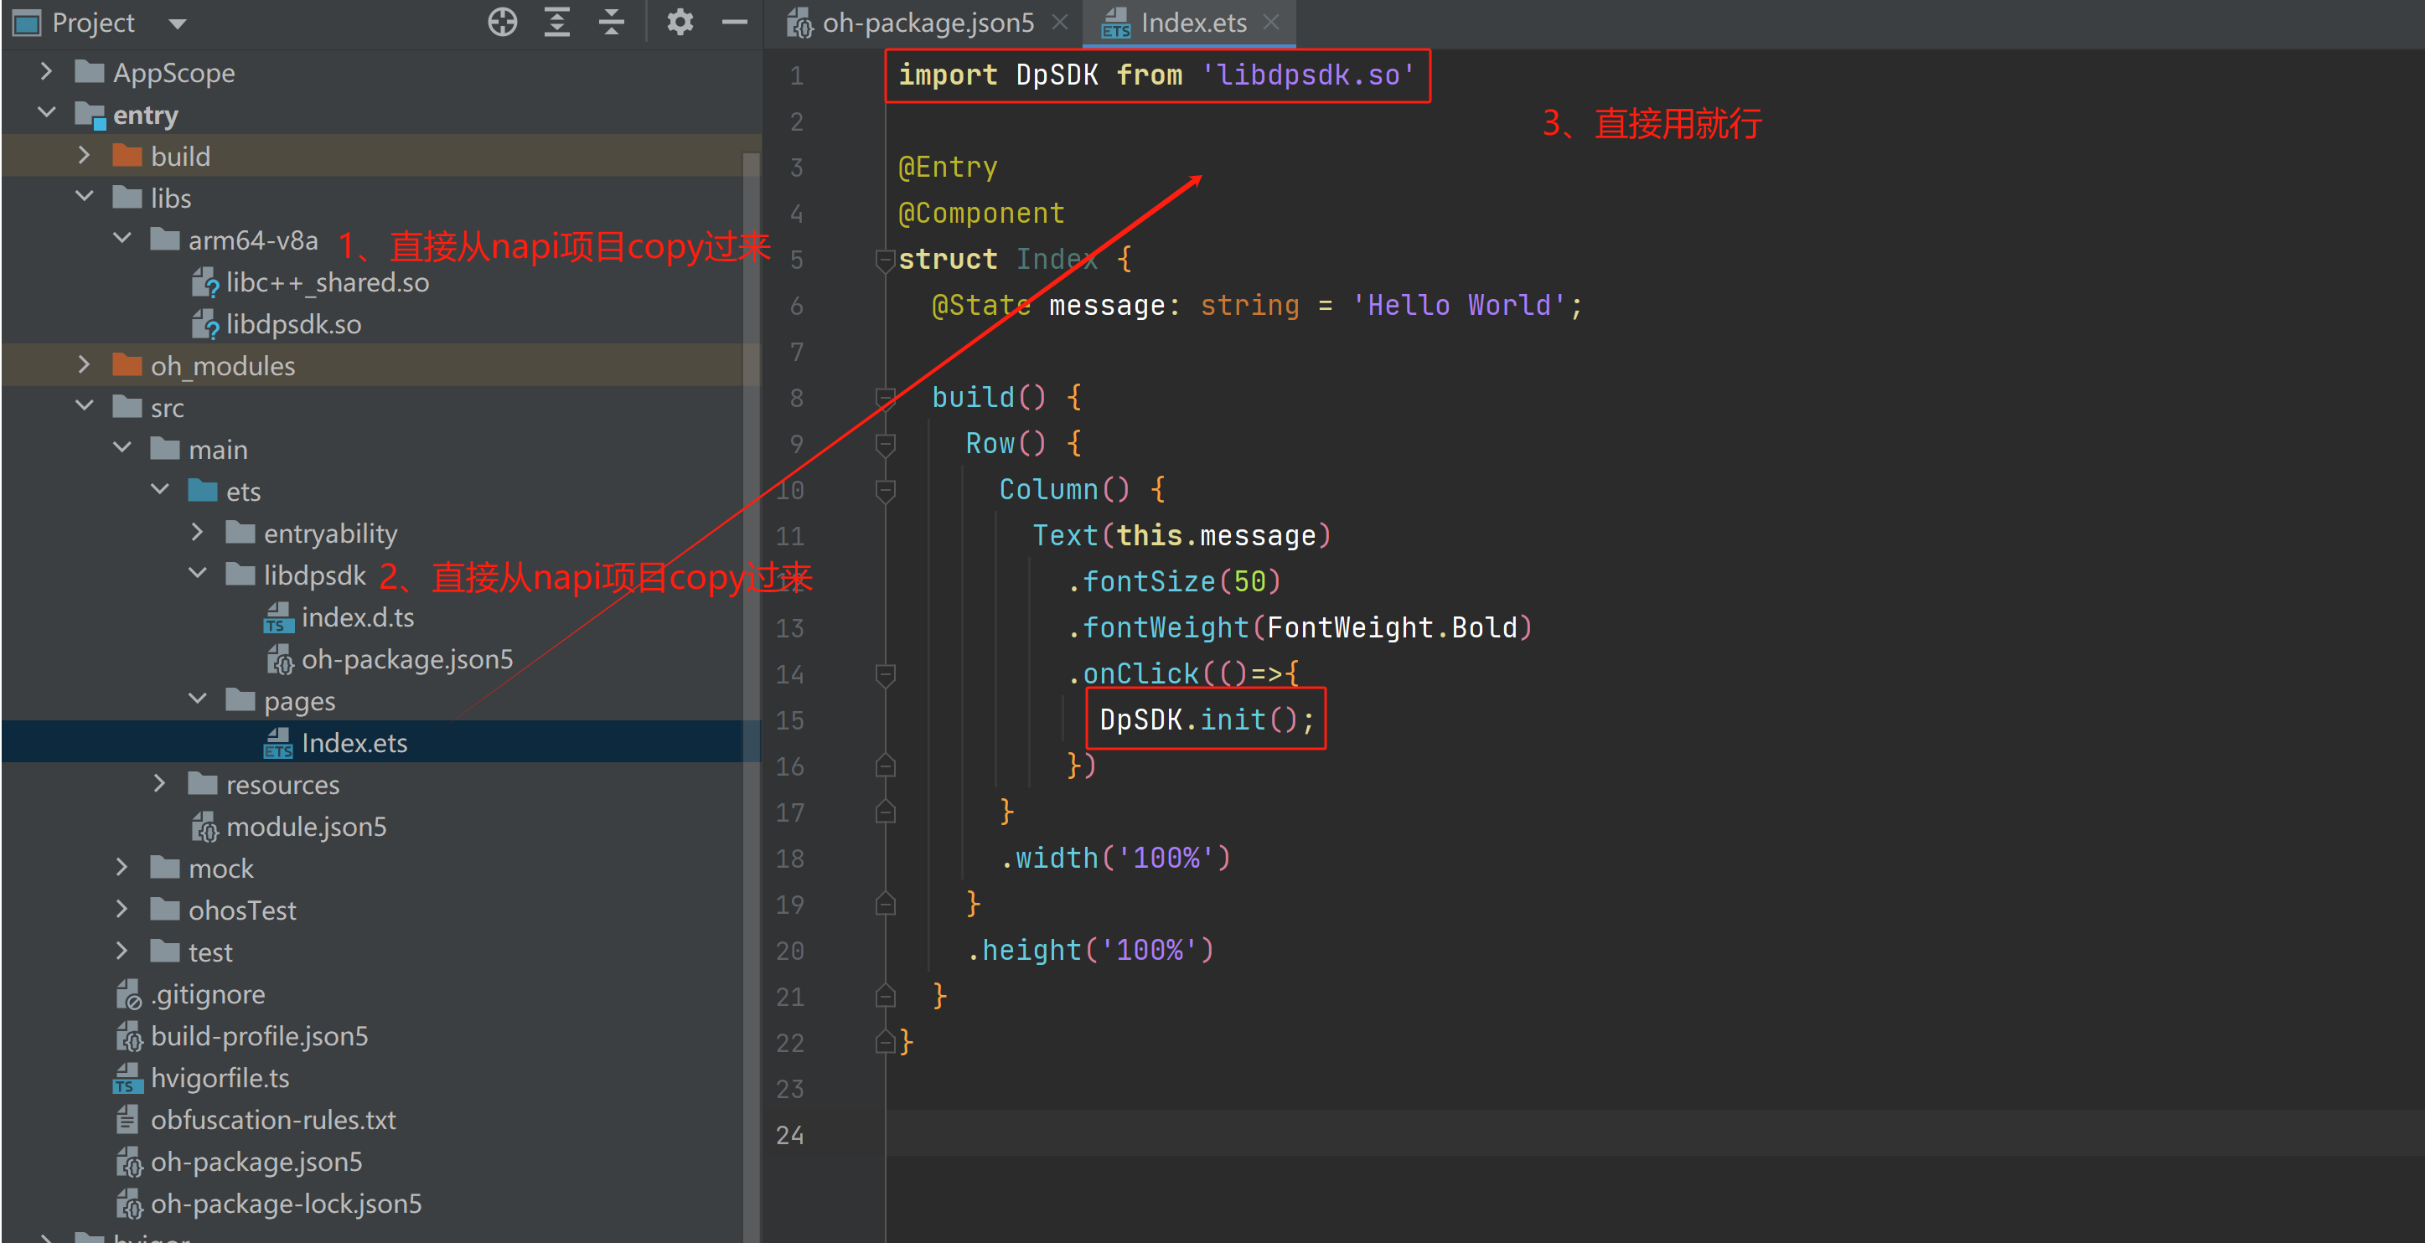
Task: Expand the mock folder
Action: point(122,868)
